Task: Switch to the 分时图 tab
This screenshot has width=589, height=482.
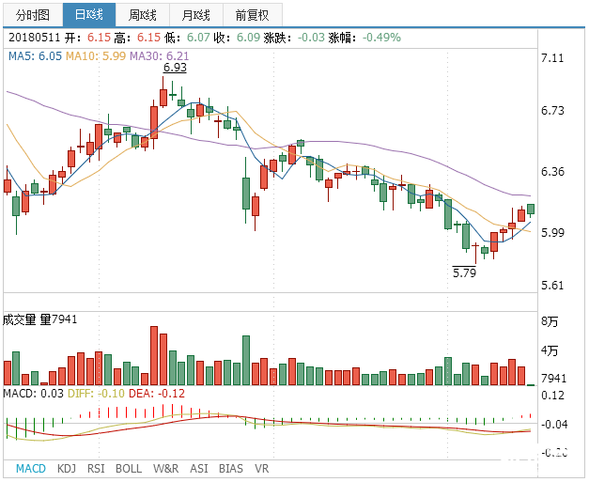Action: (x=33, y=15)
